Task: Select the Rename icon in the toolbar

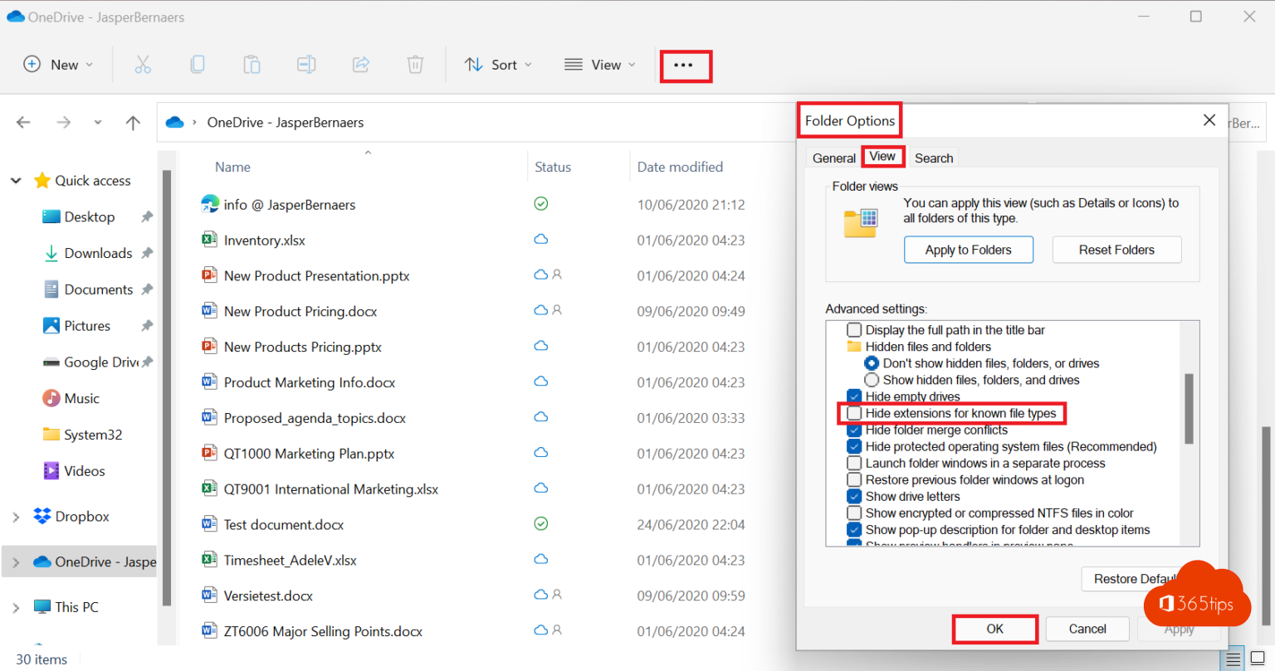Action: tap(306, 64)
